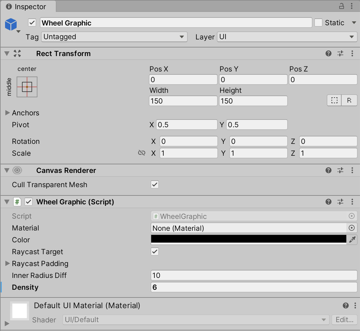Click the Material object picker circle

352,228
